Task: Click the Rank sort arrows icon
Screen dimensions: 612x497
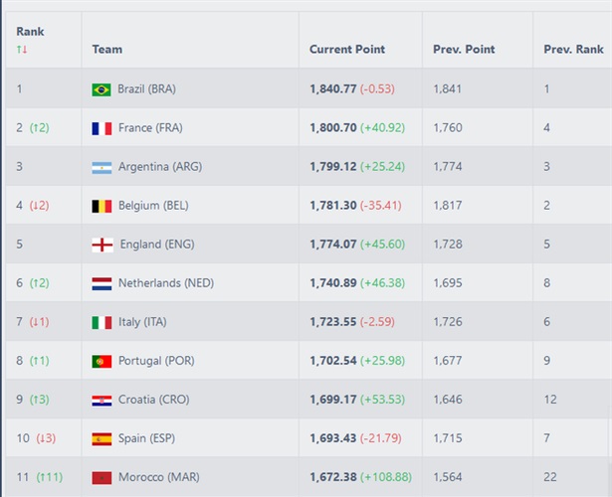Action: click(22, 50)
